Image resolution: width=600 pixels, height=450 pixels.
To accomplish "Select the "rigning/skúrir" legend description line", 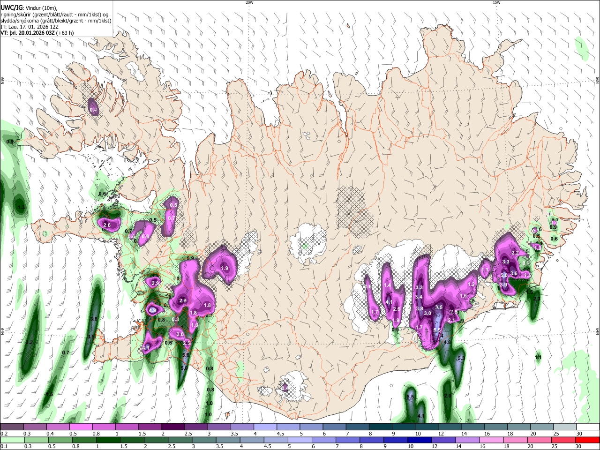I will click(x=54, y=15).
